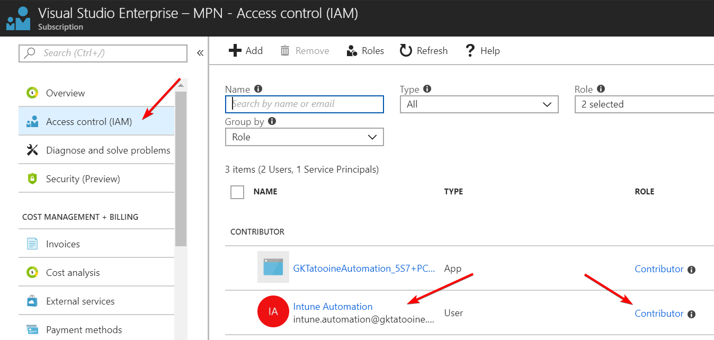Open Help from the toolbar
The height and width of the screenshot is (340, 714).
(x=470, y=50)
